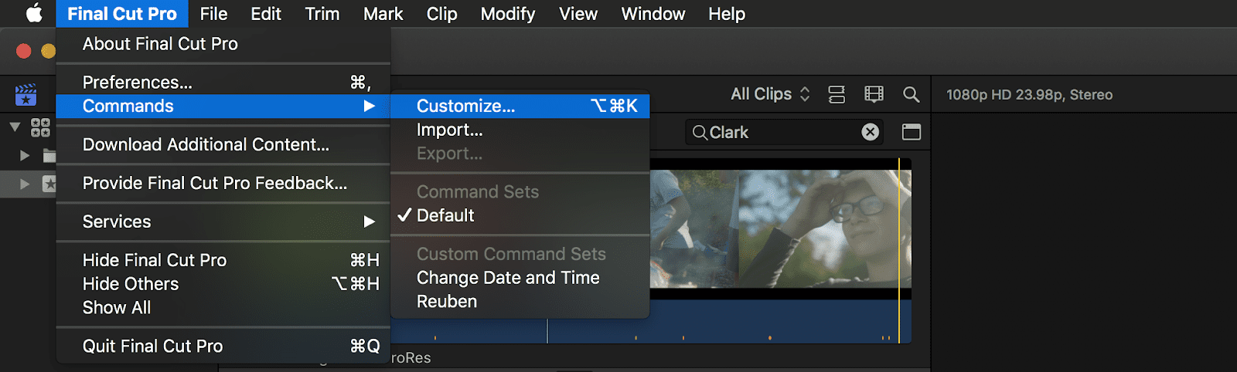This screenshot has height=372, width=1237.
Task: Clear the Clark search text
Action: pyautogui.click(x=870, y=132)
